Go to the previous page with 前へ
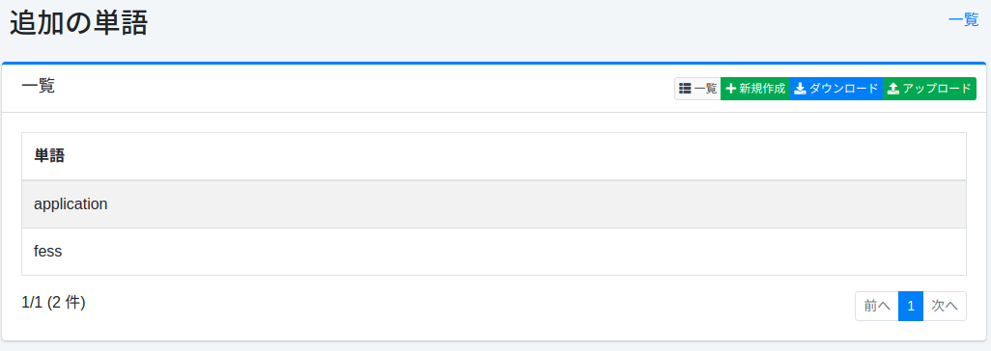 [877, 307]
